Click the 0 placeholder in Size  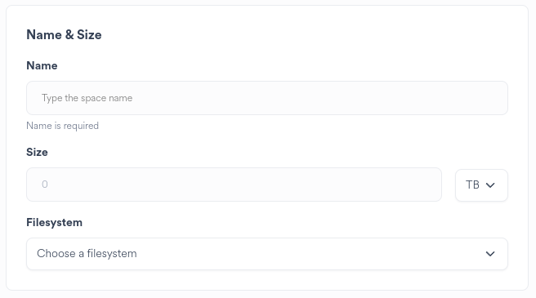tap(45, 185)
